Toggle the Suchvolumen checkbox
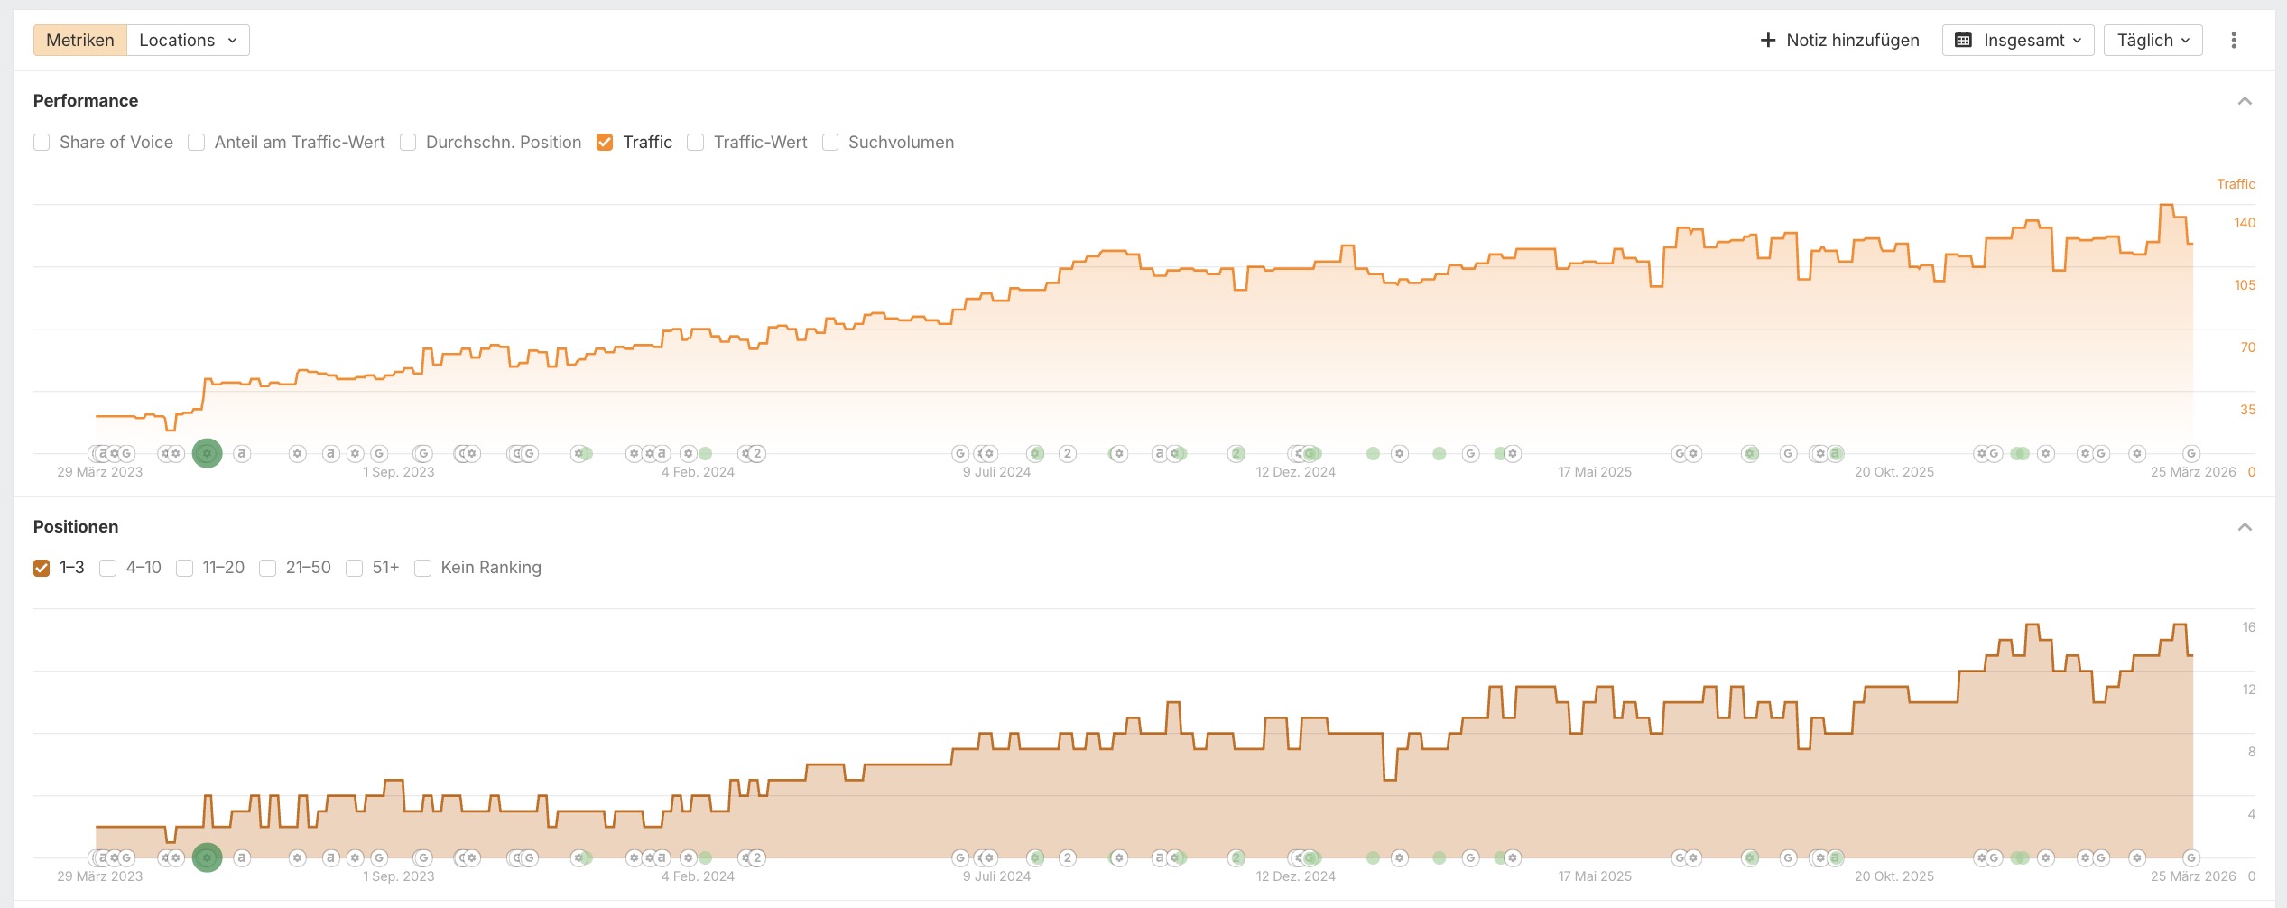This screenshot has width=2287, height=908. tap(830, 143)
